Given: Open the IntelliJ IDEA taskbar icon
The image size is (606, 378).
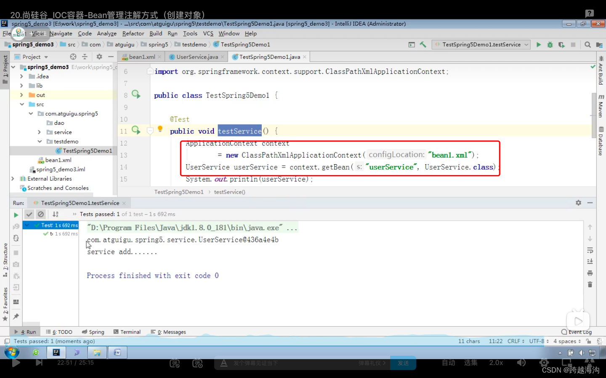Looking at the screenshot, I should [x=56, y=352].
